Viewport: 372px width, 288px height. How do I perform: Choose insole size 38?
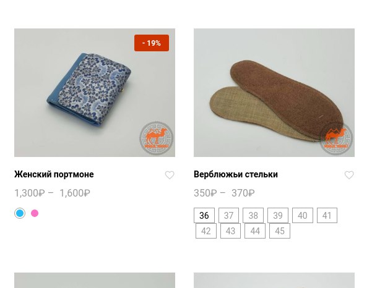click(x=253, y=215)
